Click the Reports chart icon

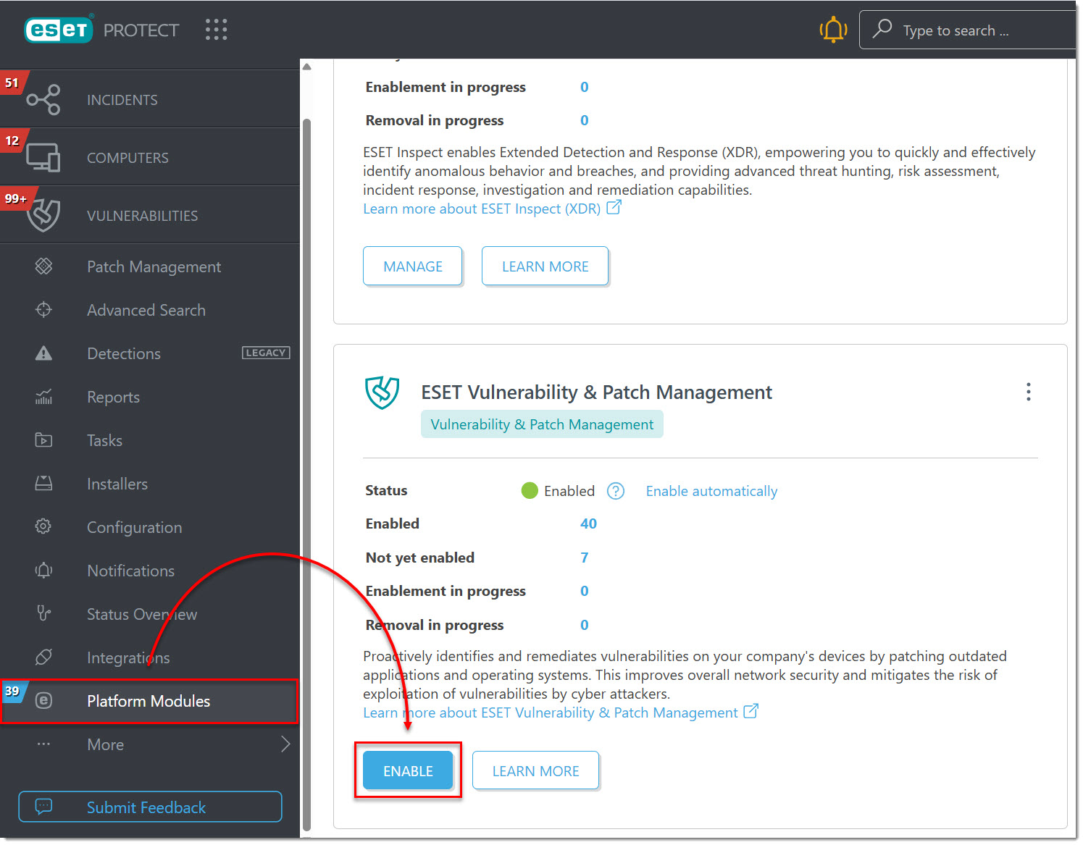(x=43, y=397)
